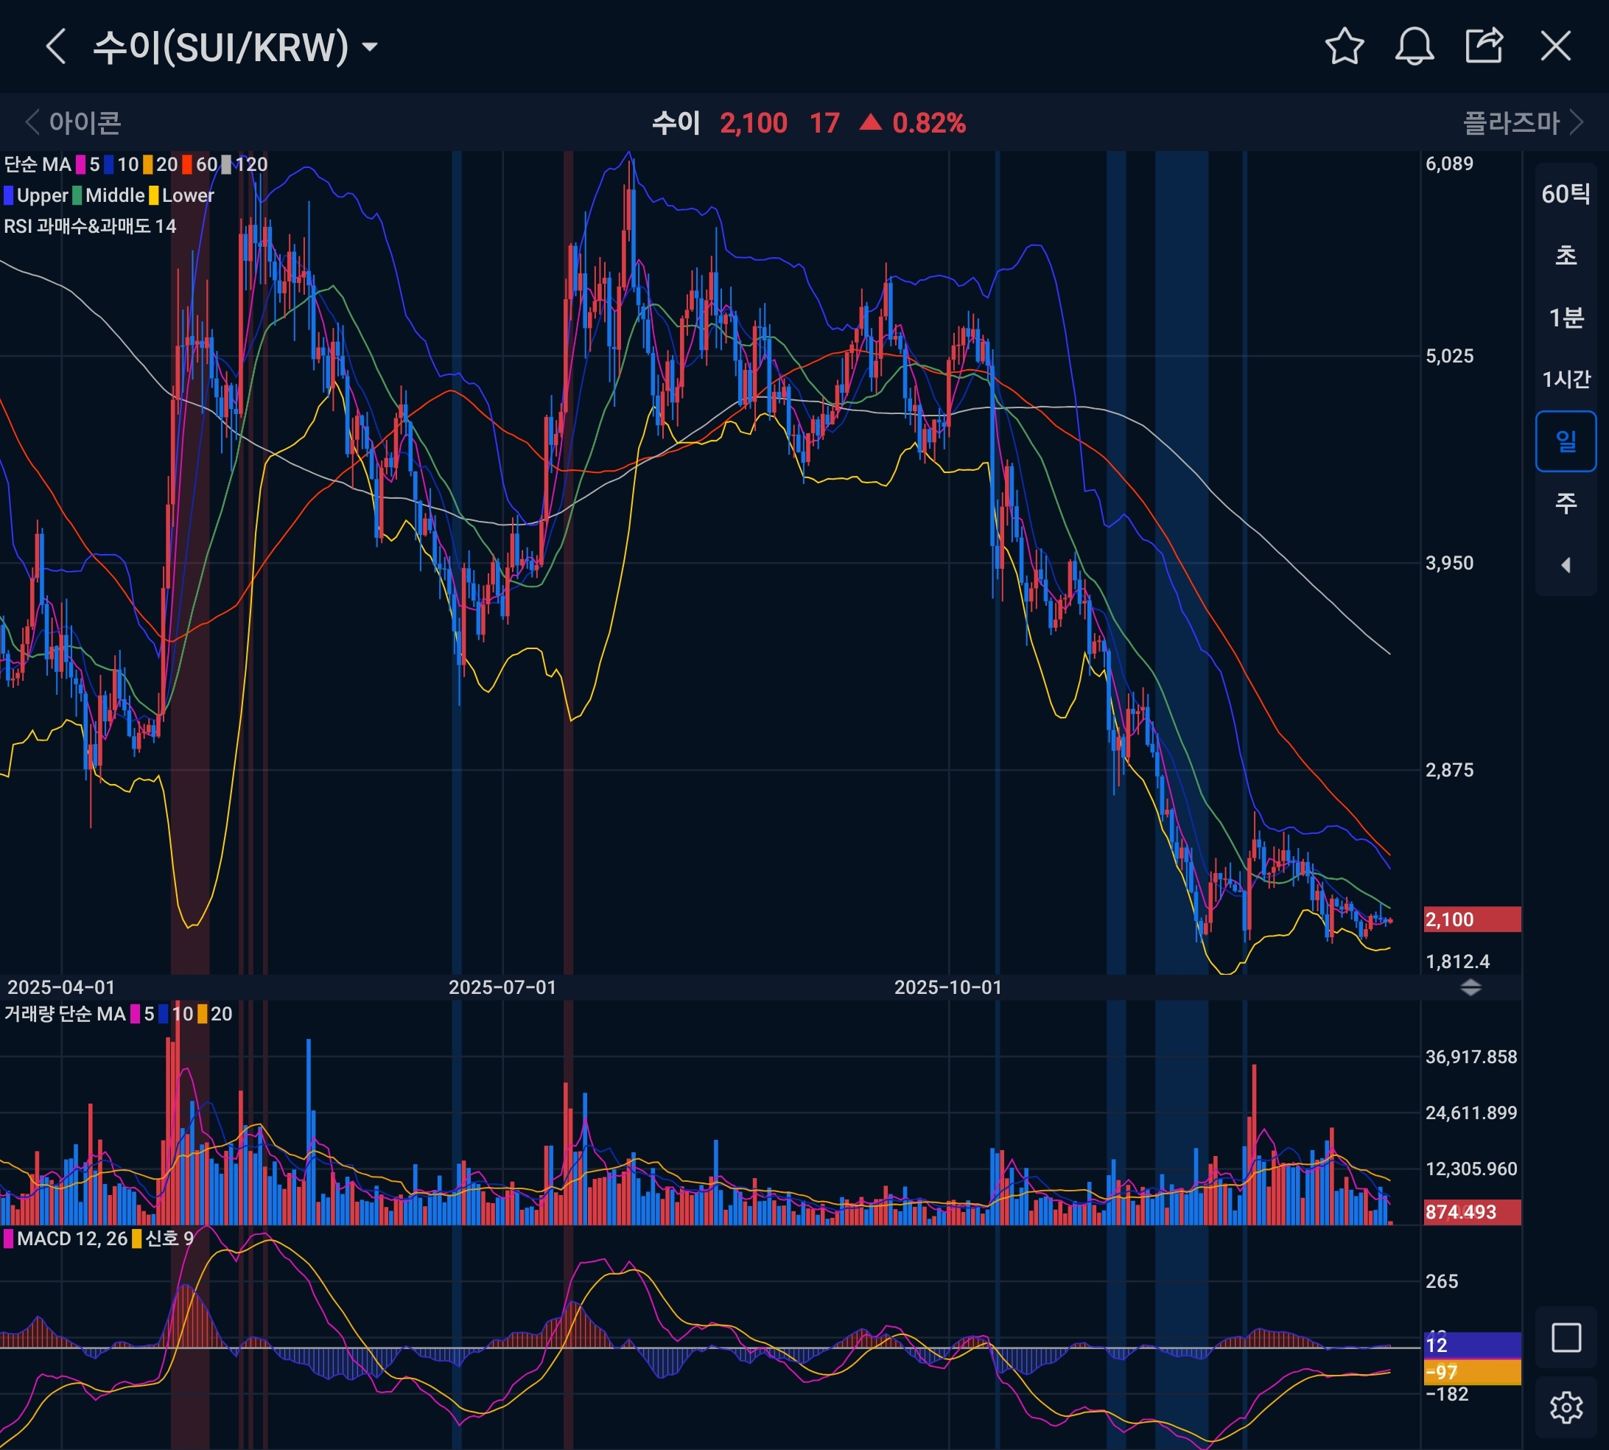Close the chart with the X icon
The image size is (1609, 1450).
coord(1556,46)
